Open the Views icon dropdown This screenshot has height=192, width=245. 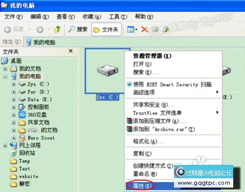pos(132,29)
